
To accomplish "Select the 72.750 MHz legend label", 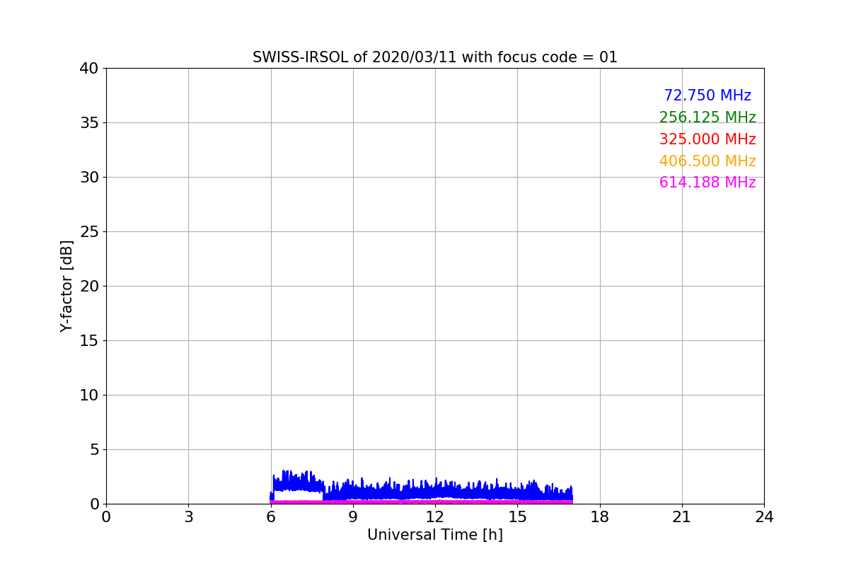I will 707,96.
